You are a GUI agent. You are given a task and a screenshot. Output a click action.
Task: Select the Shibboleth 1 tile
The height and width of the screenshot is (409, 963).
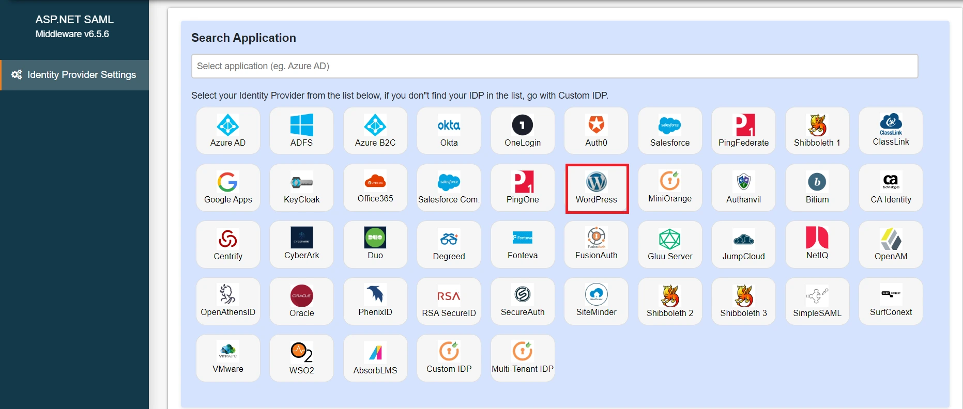pyautogui.click(x=817, y=131)
